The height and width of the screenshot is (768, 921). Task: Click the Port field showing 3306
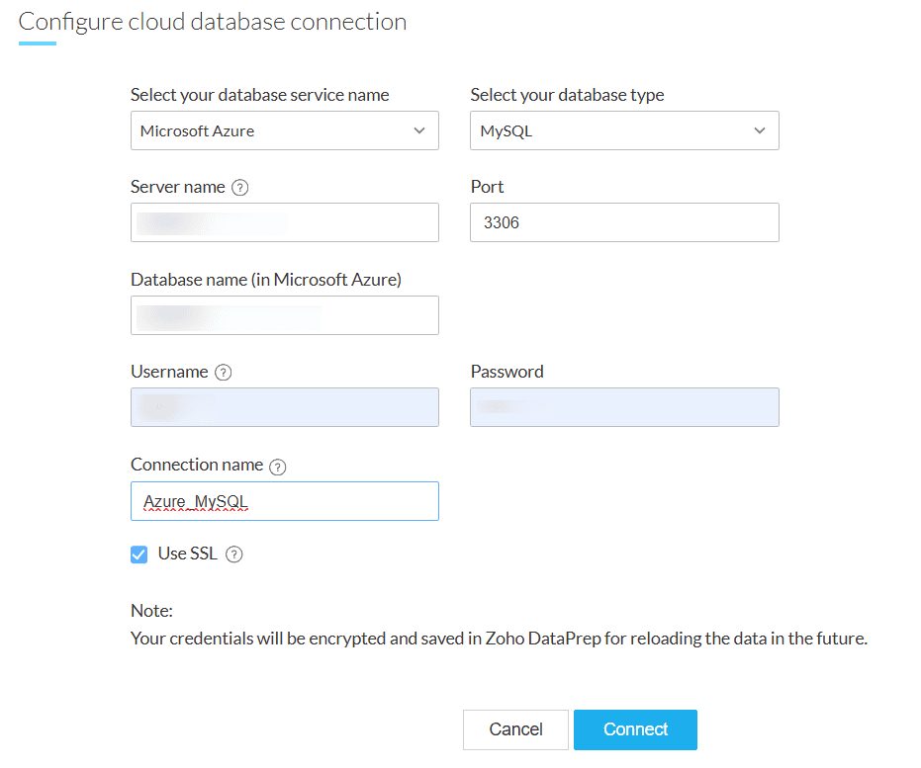coord(623,222)
